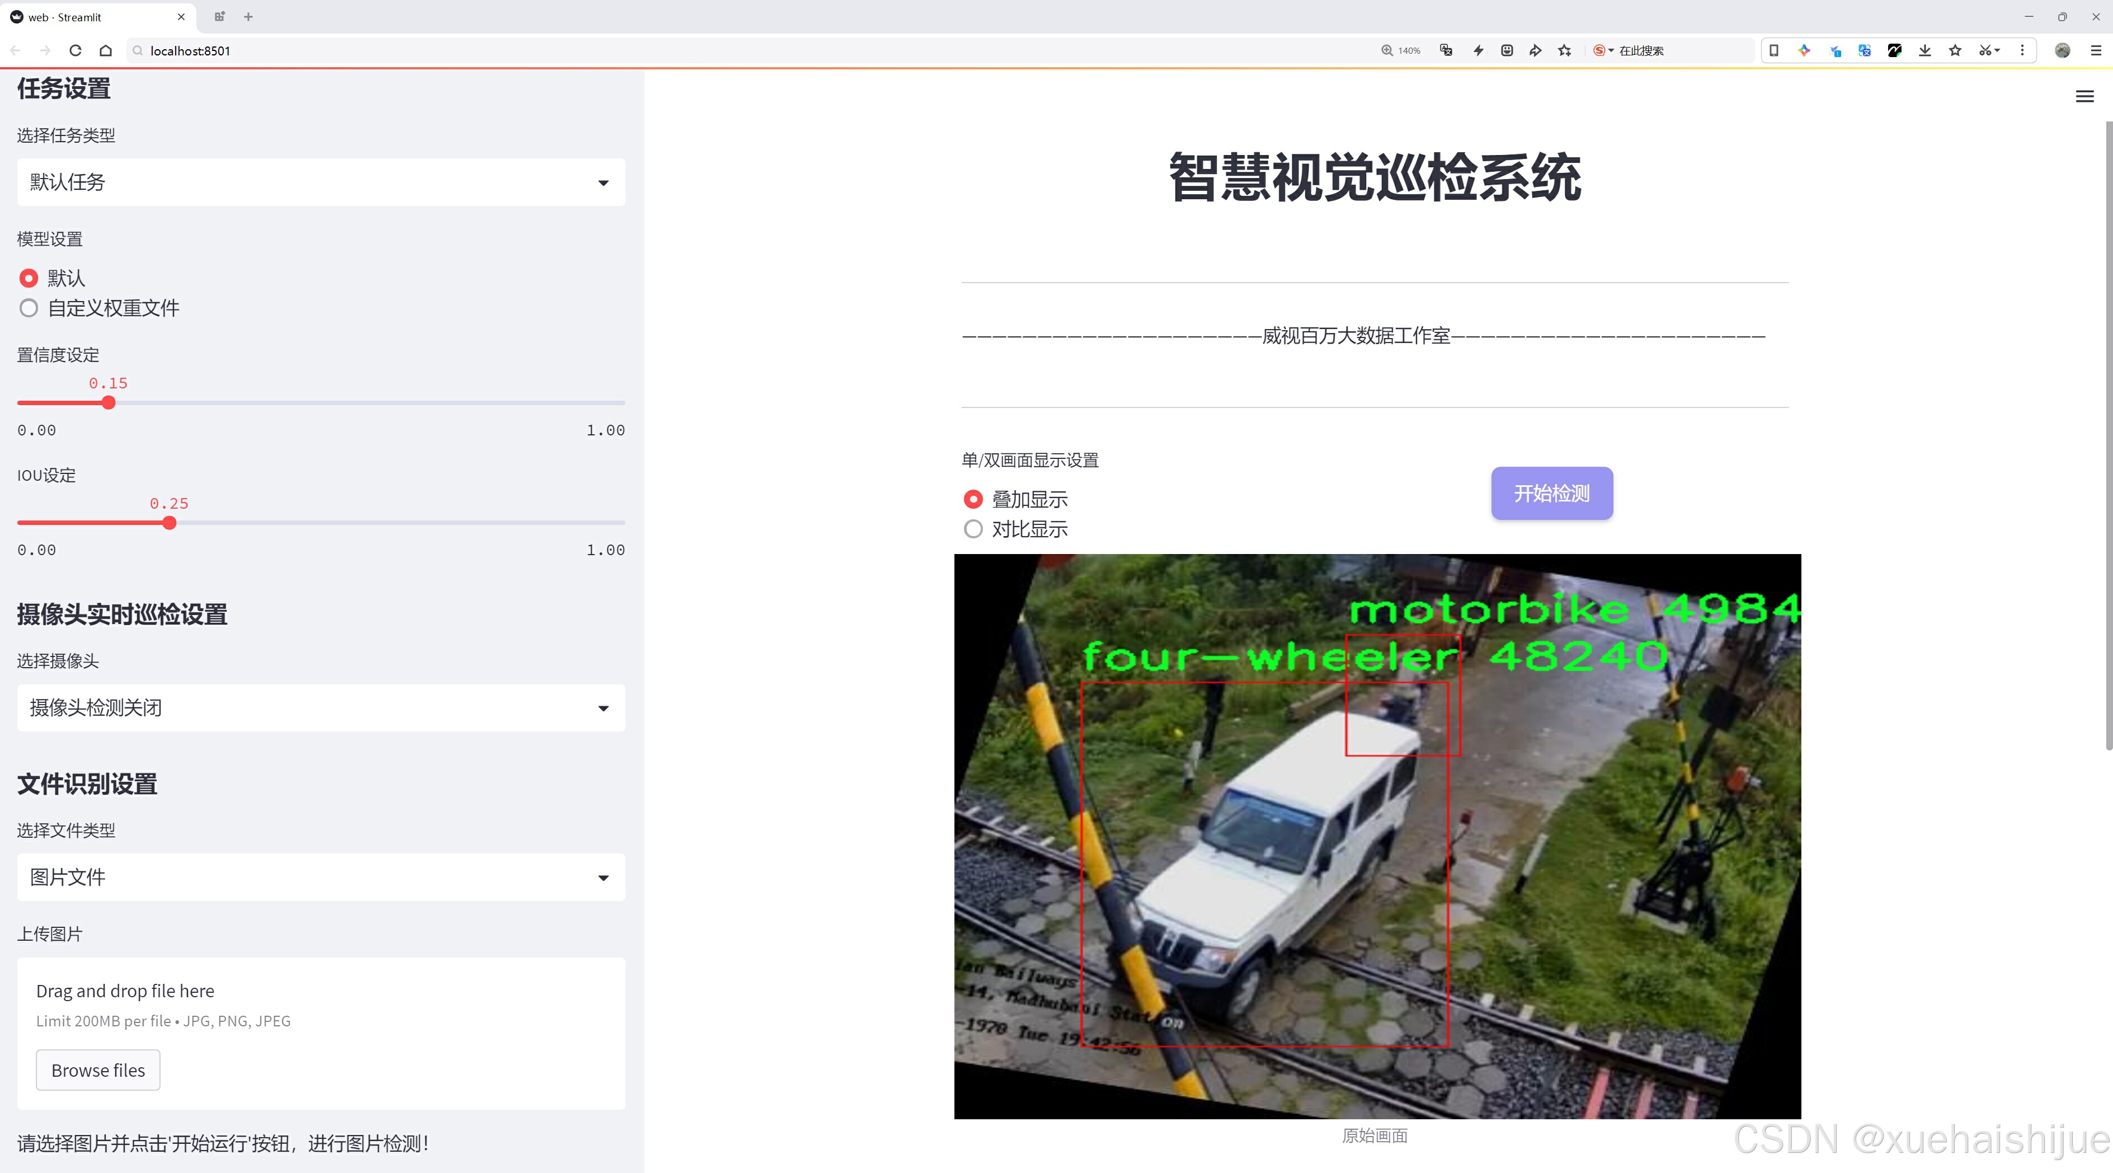Click the translate page icon in address bar

[x=1446, y=51]
